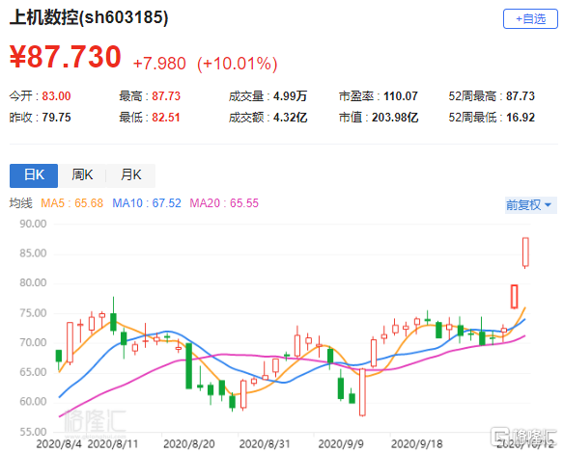
Task: Click the x-axis date 2020/9/9
Action: coord(341,444)
